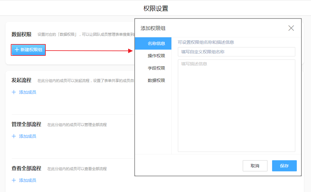Click the 取消 button
Screen dimensions: 311x192
pos(255,166)
